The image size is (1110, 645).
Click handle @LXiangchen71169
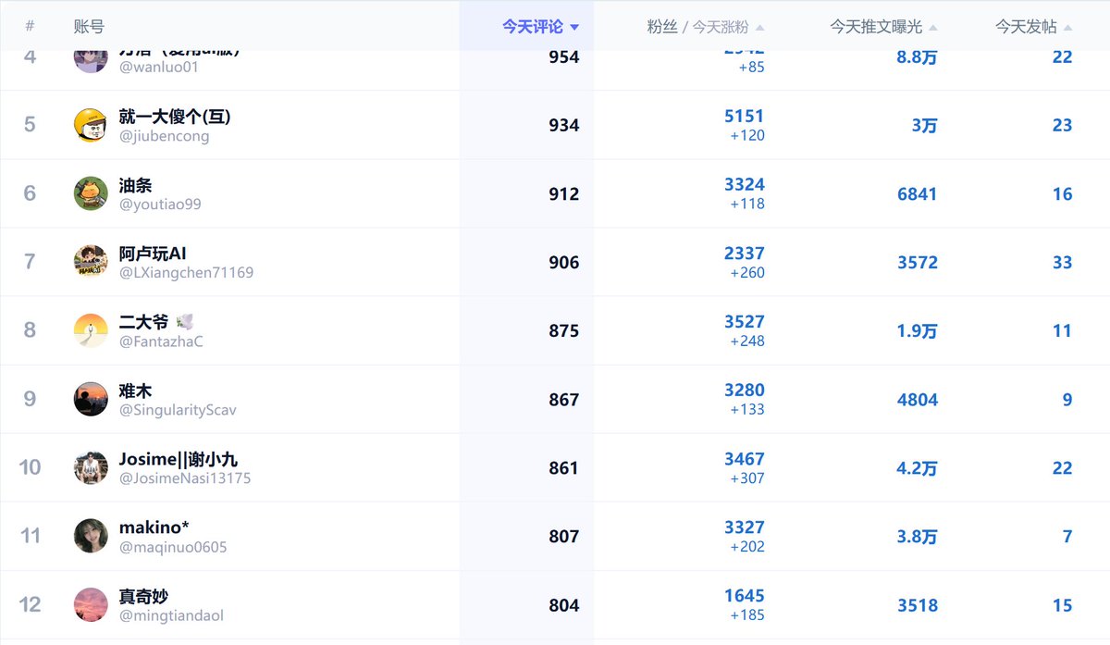click(187, 273)
